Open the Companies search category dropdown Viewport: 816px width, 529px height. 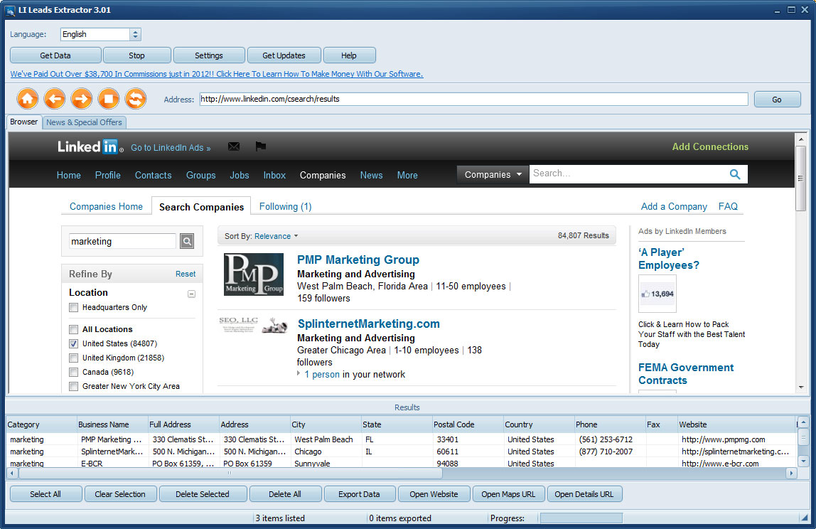click(x=493, y=174)
